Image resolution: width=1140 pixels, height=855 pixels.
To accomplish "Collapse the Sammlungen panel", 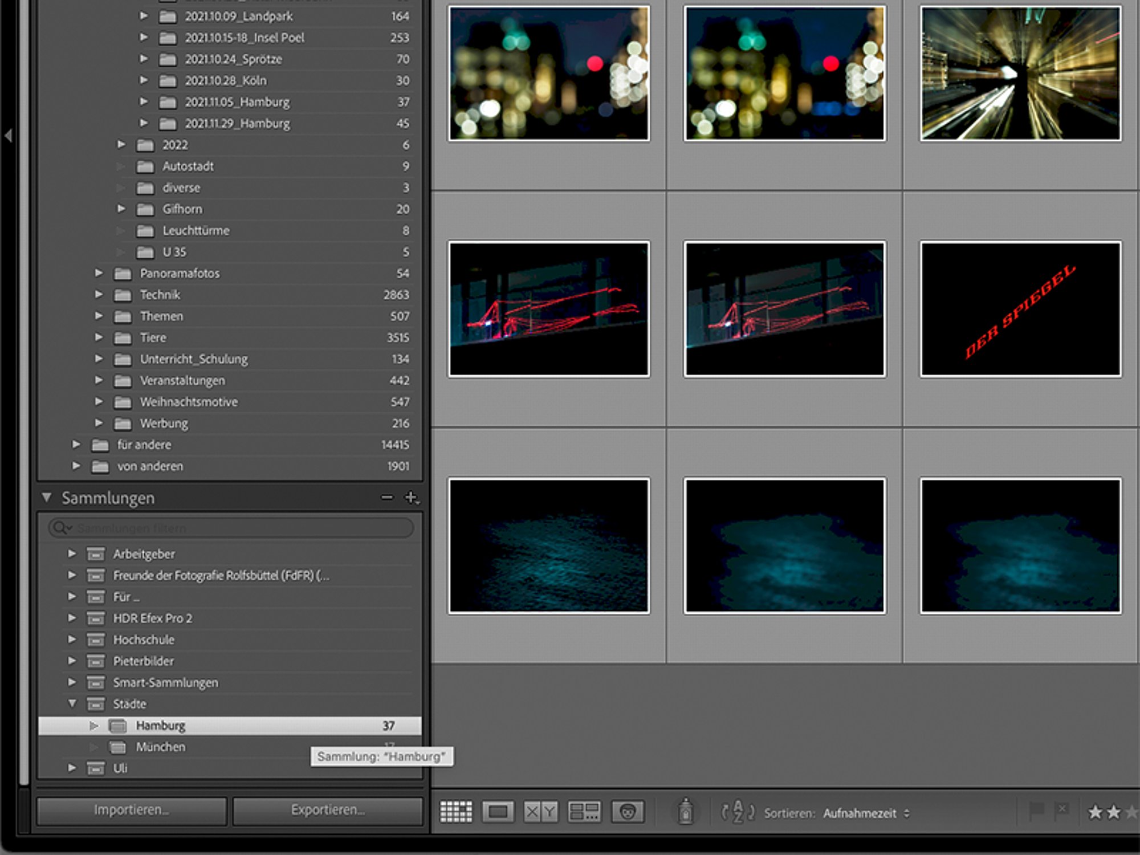I will point(47,498).
